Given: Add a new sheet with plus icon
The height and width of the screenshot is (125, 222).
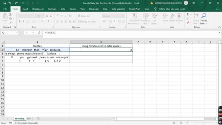Looking at the screenshot, I should [x=38, y=119].
